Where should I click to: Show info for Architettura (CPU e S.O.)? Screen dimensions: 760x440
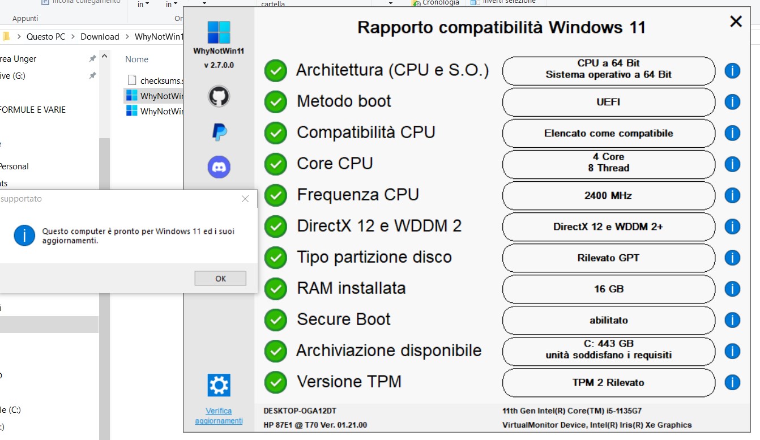tap(732, 71)
